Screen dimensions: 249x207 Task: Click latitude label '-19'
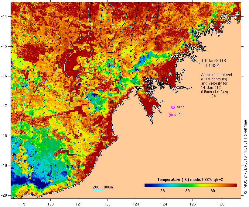pyautogui.click(x=4, y=166)
